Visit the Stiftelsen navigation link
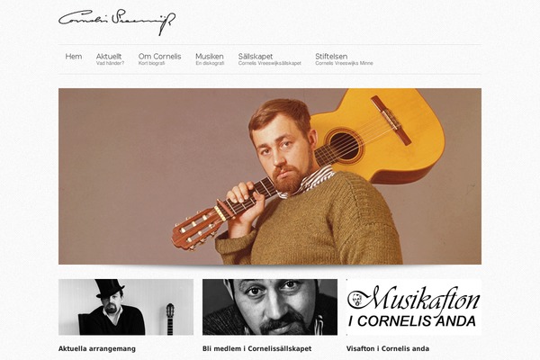The image size is (540, 360). pos(331,56)
